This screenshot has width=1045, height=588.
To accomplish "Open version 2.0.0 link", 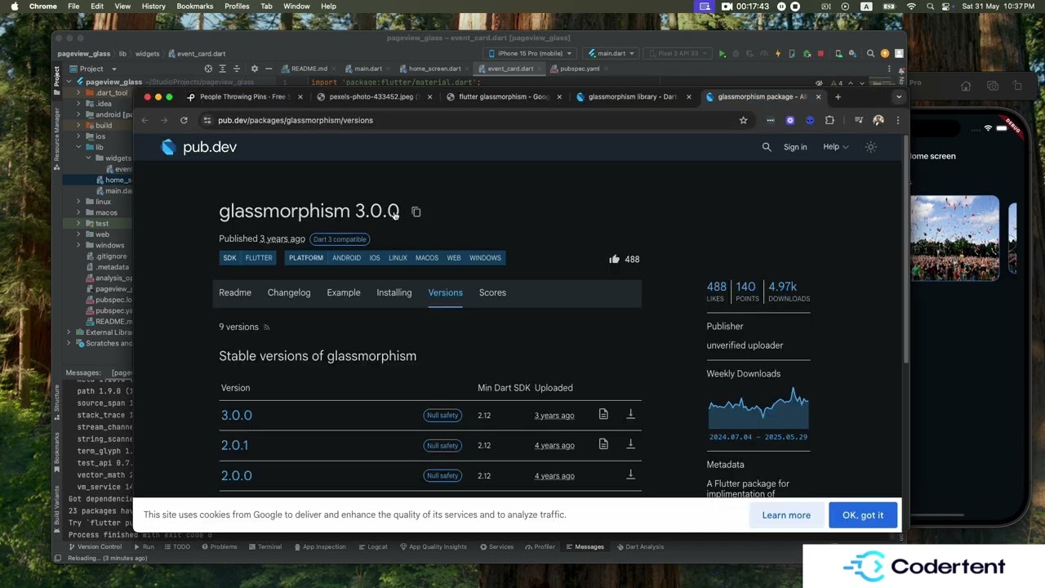I will click(237, 476).
